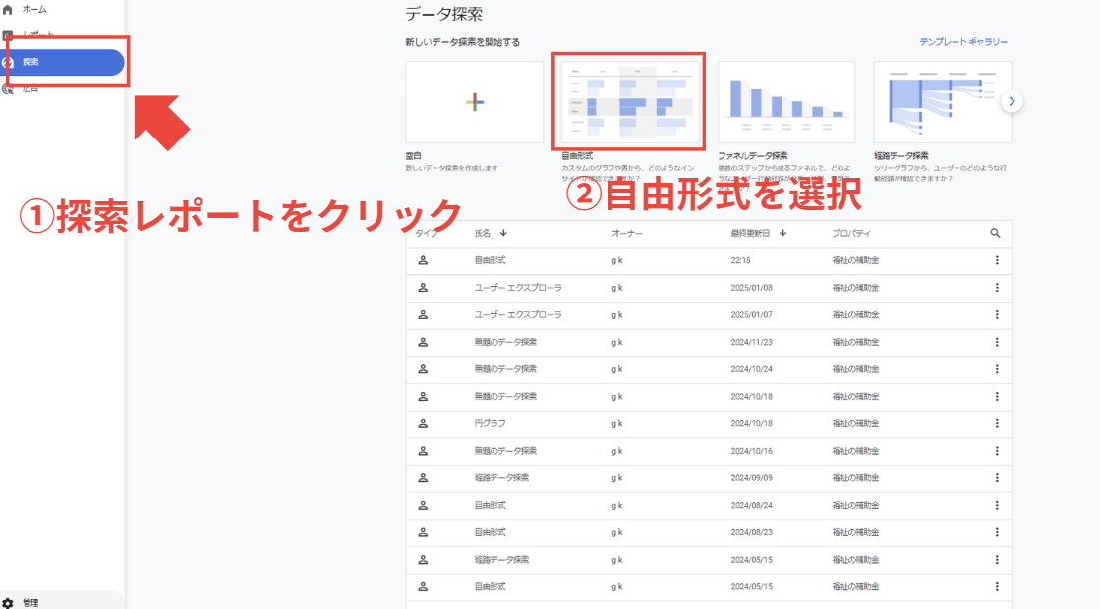
Task: Click the person type icon in the 2024/08/24 row
Action: tap(423, 505)
